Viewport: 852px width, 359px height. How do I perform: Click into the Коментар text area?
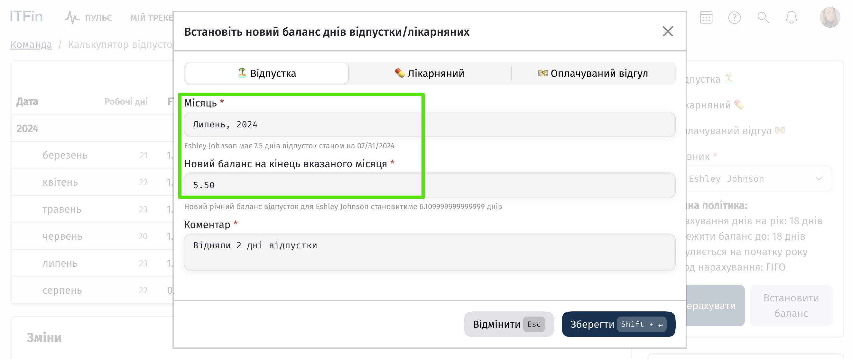[x=430, y=252]
